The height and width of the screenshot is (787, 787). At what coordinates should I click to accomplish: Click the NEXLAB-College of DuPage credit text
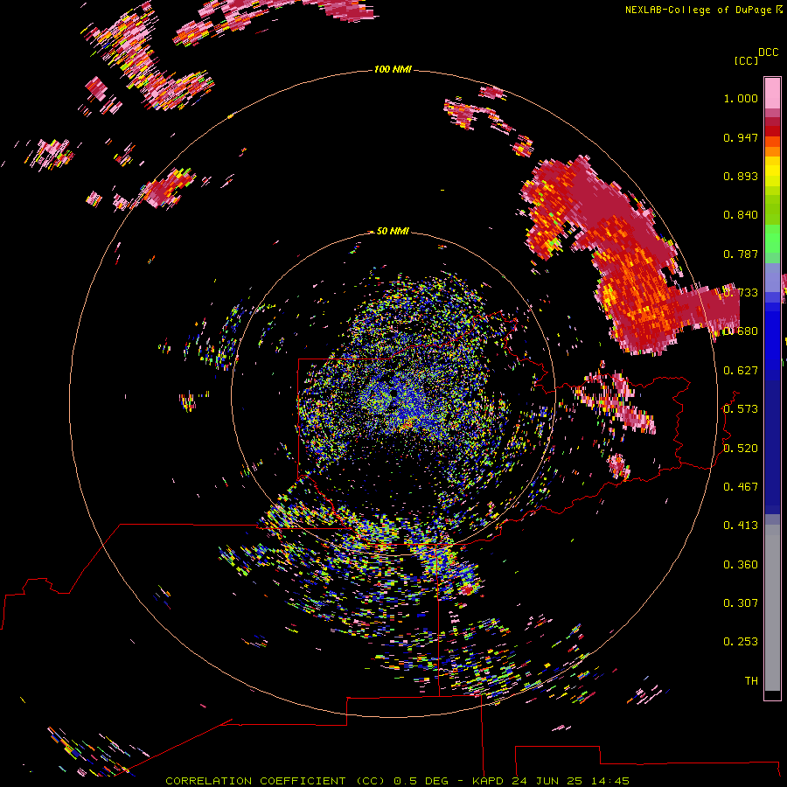[704, 10]
